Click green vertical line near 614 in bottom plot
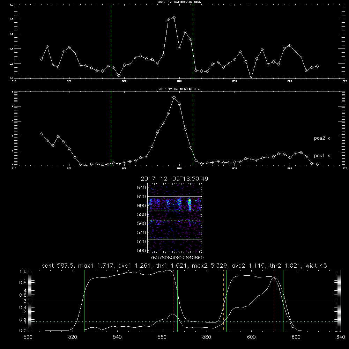The height and width of the screenshot is (349, 349). tap(283, 300)
